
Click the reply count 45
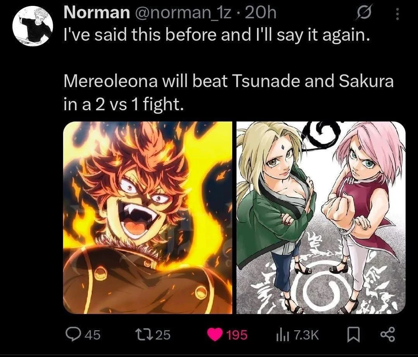tap(92, 334)
